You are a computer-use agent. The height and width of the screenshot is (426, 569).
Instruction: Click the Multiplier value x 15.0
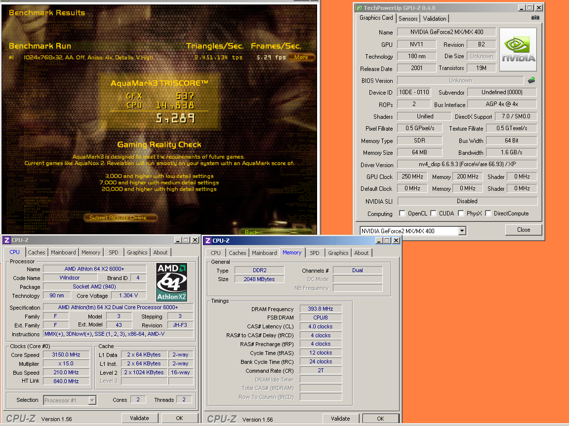coord(66,363)
